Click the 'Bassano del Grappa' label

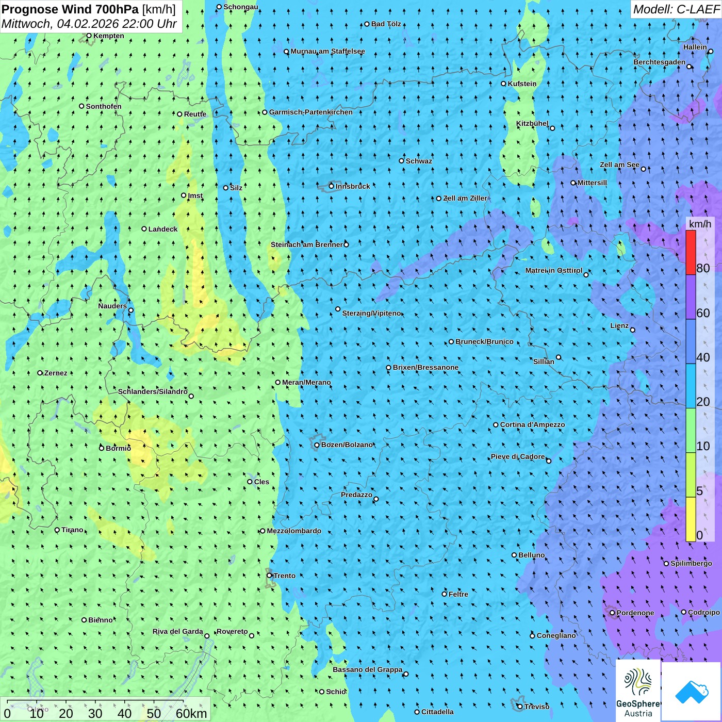coord(368,669)
